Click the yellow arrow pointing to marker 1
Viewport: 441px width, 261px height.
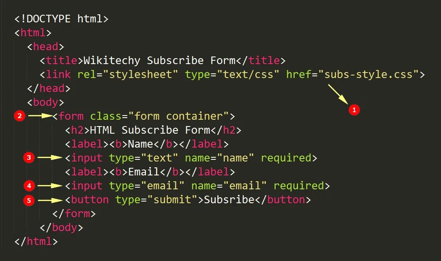pyautogui.click(x=338, y=94)
